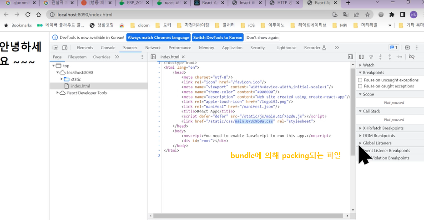Enable Pause on caught exceptions

[x=360, y=87]
